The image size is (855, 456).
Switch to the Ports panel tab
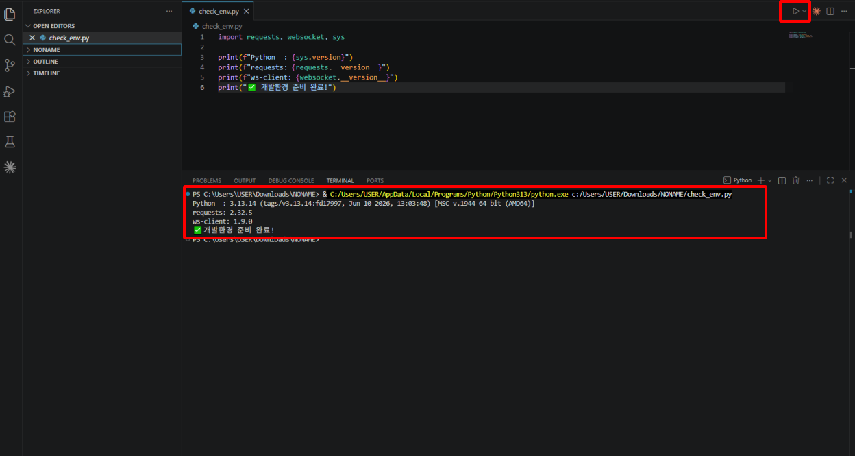tap(375, 180)
